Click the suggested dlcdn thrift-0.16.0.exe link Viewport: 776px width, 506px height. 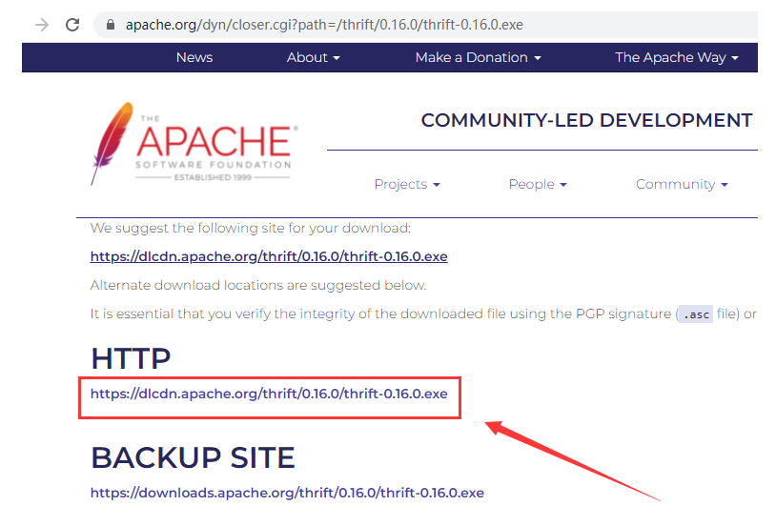[x=269, y=256]
